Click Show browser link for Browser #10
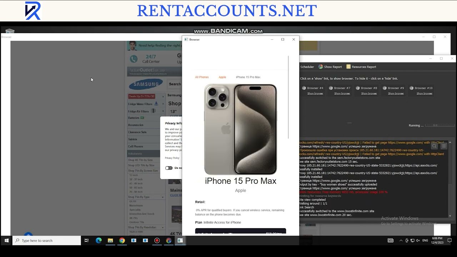This screenshot has width=457, height=257. click(425, 94)
